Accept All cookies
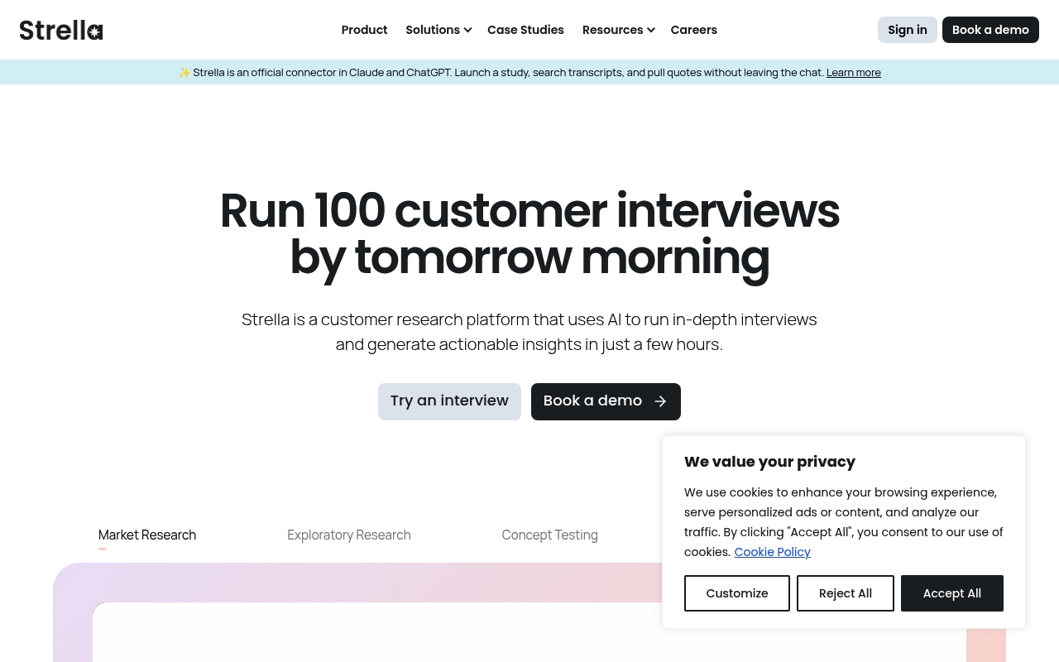Image resolution: width=1059 pixels, height=662 pixels. (952, 593)
